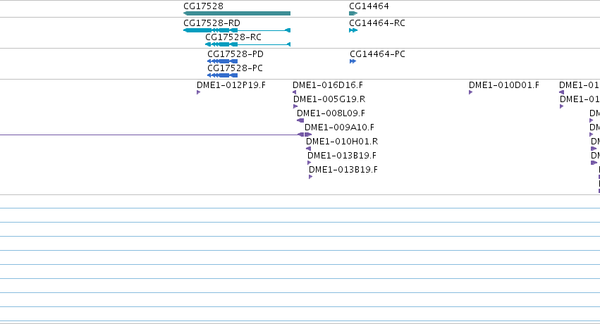Select the purple arrow under DME1-012P19.F
This screenshot has height=324, width=600.
(x=198, y=92)
